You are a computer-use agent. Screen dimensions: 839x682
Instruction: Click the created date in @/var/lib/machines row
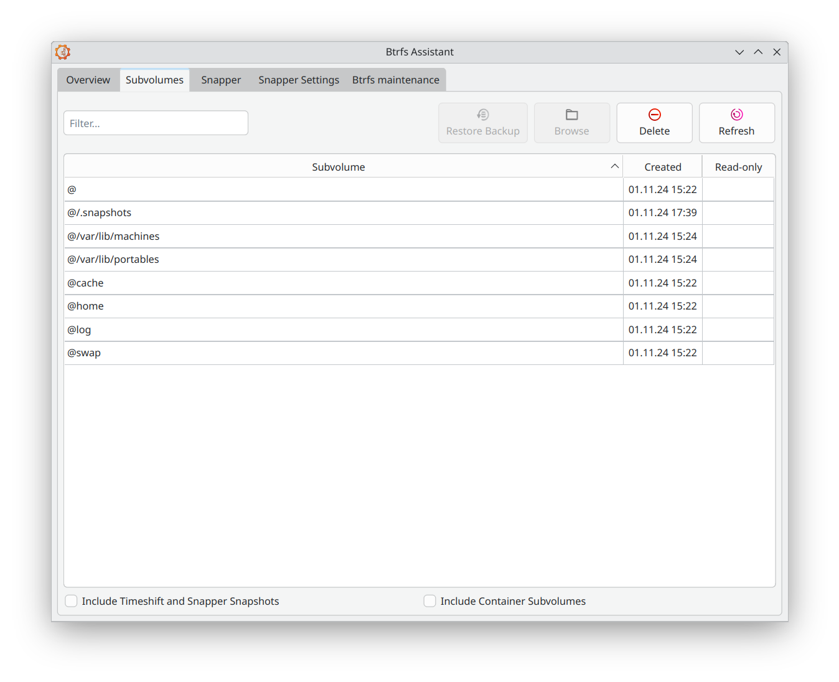click(663, 236)
